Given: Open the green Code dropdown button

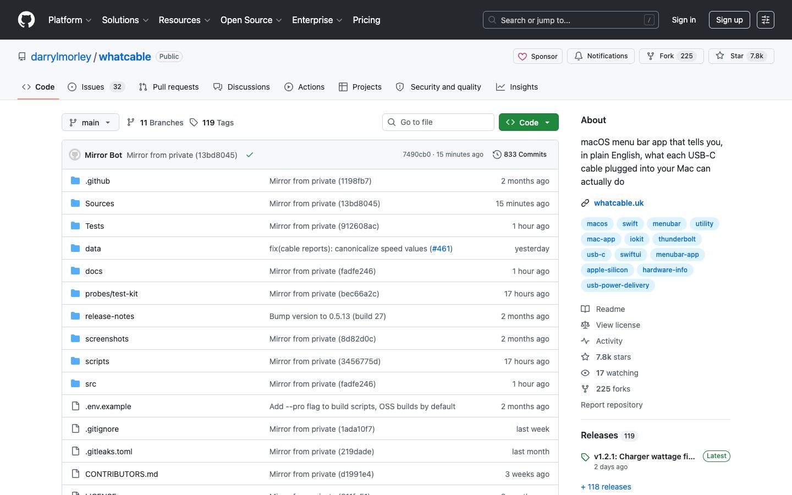Looking at the screenshot, I should 529,122.
